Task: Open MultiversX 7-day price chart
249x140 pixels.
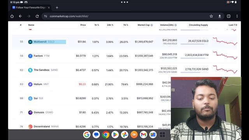Action: pyautogui.click(x=225, y=41)
